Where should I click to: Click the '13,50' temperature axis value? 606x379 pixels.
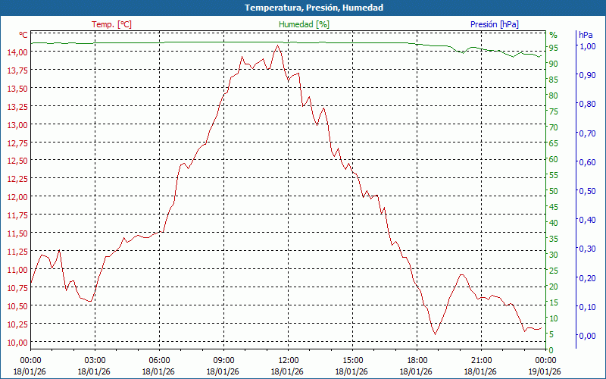[x=17, y=89]
